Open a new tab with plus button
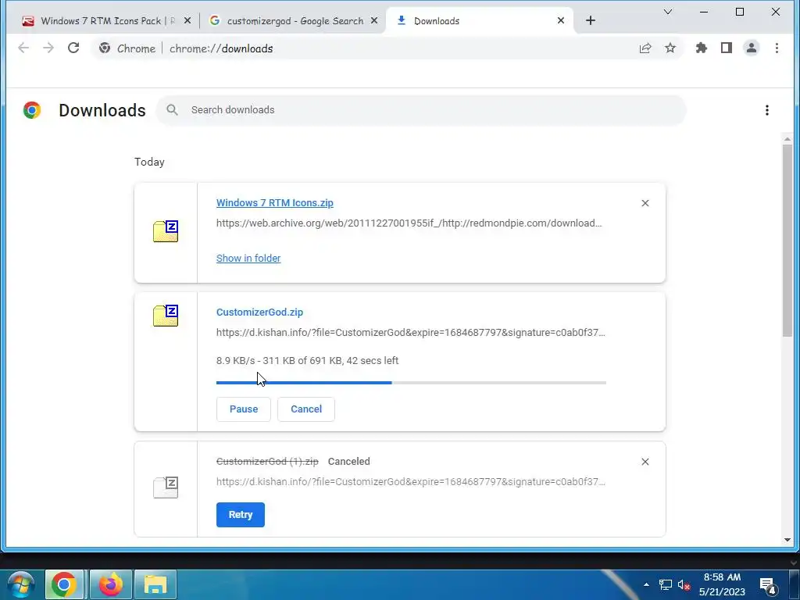Viewport: 800px width, 600px height. pos(591,20)
